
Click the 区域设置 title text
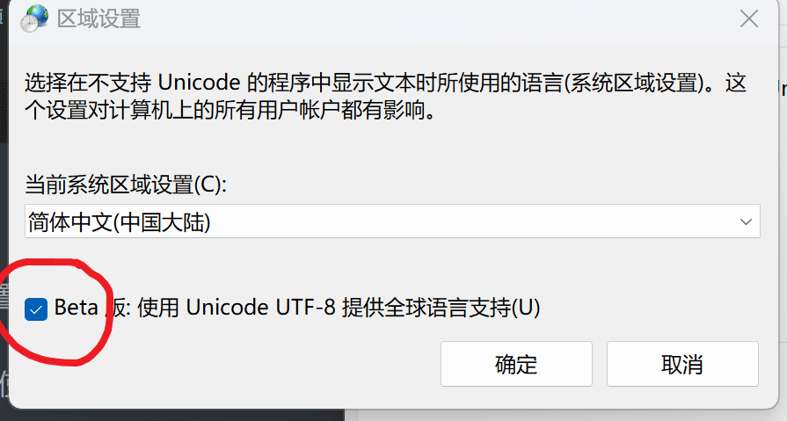98,19
